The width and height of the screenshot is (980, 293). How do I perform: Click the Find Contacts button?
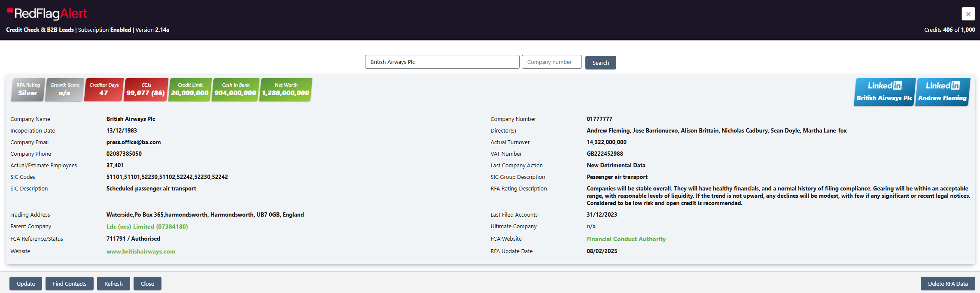point(70,284)
